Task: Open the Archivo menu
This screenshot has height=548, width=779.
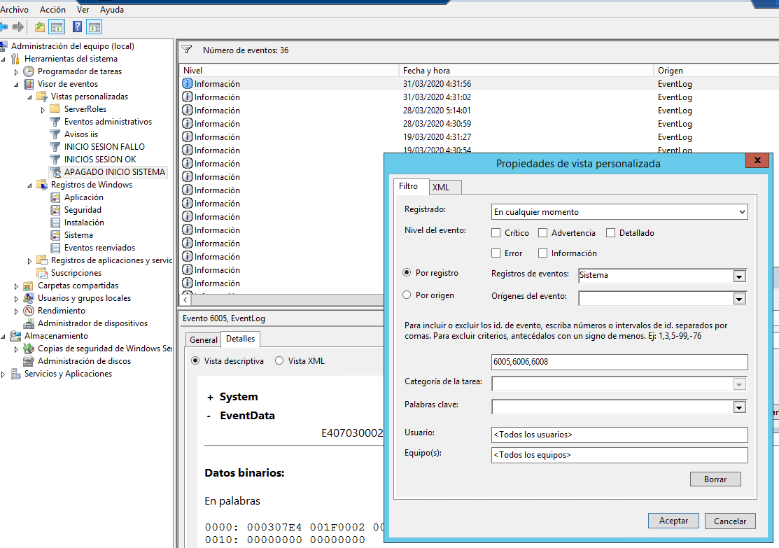Action: [14, 9]
